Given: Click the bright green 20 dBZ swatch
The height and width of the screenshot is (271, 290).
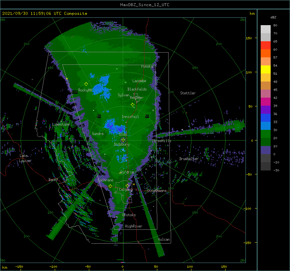Looking at the screenshot, I should (266, 134).
